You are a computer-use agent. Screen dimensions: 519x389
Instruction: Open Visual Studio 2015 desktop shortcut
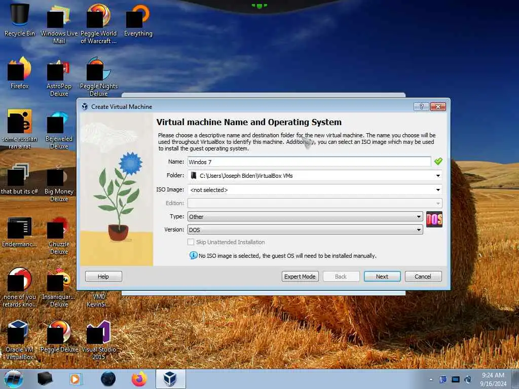99,340
